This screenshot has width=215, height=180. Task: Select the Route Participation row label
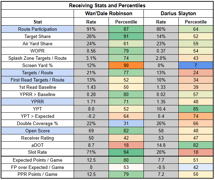point(38,29)
